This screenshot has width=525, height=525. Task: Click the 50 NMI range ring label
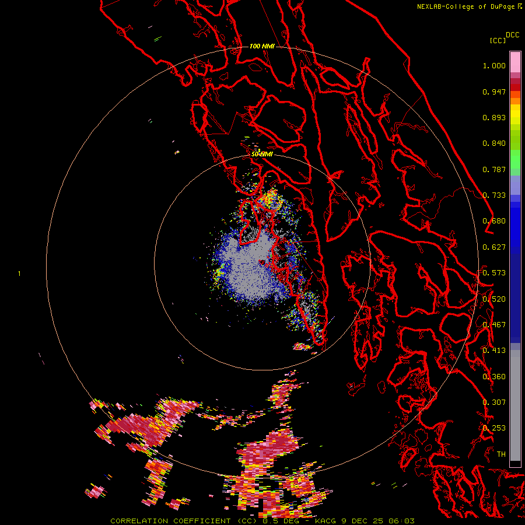coord(262,154)
